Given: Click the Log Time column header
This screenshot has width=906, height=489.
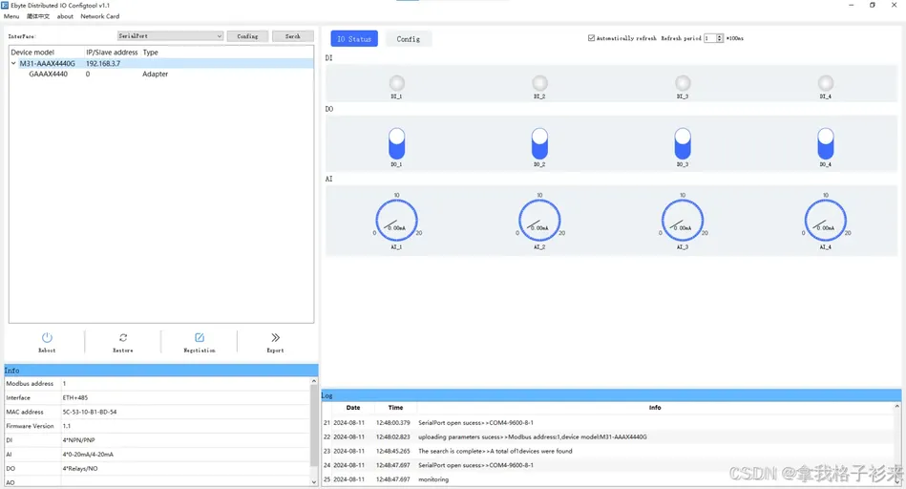Looking at the screenshot, I should tap(396, 408).
